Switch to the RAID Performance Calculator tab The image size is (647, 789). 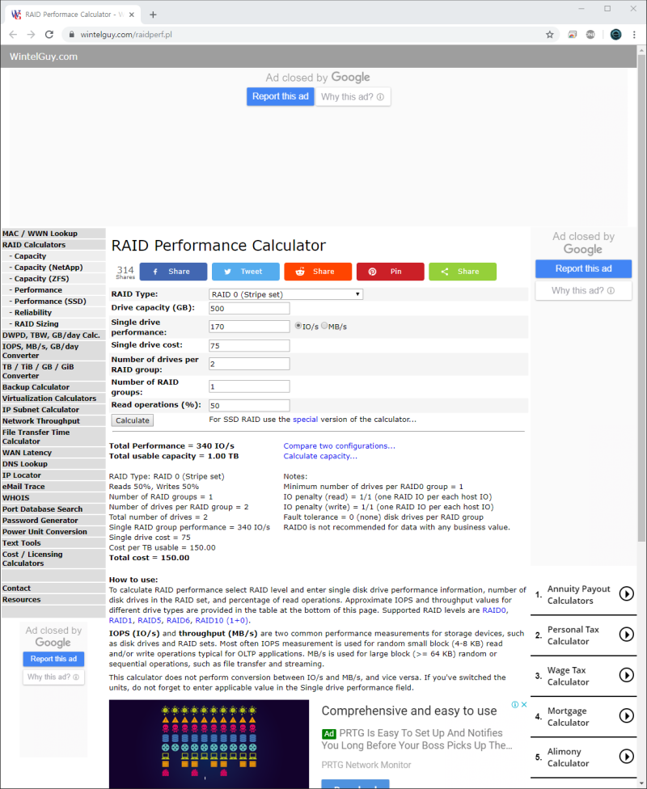coord(73,13)
